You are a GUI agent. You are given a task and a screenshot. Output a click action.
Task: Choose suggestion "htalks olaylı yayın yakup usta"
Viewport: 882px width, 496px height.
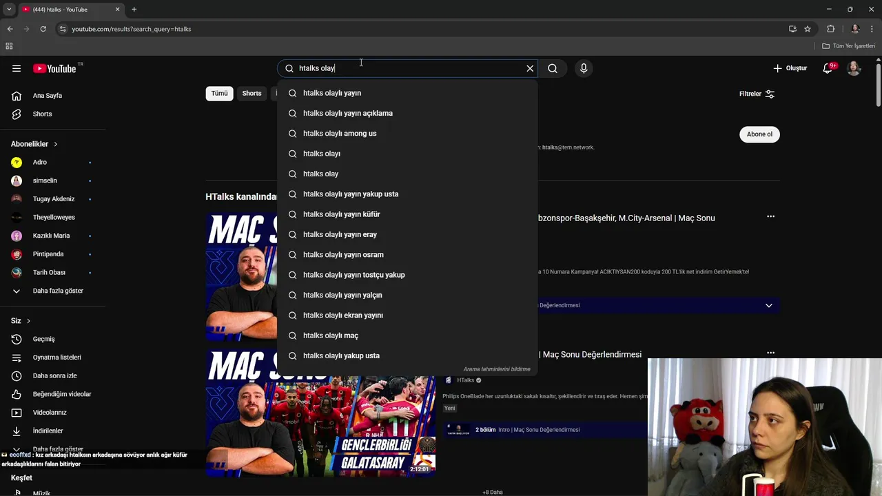(407, 194)
